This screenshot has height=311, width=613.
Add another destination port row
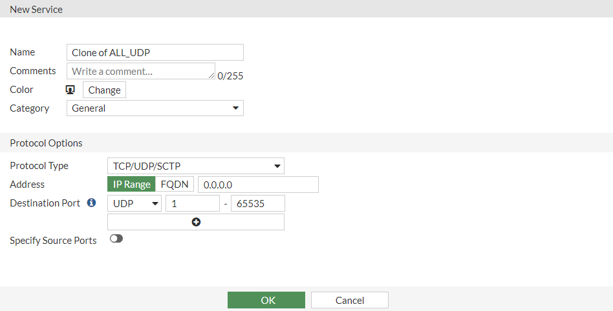(x=196, y=222)
